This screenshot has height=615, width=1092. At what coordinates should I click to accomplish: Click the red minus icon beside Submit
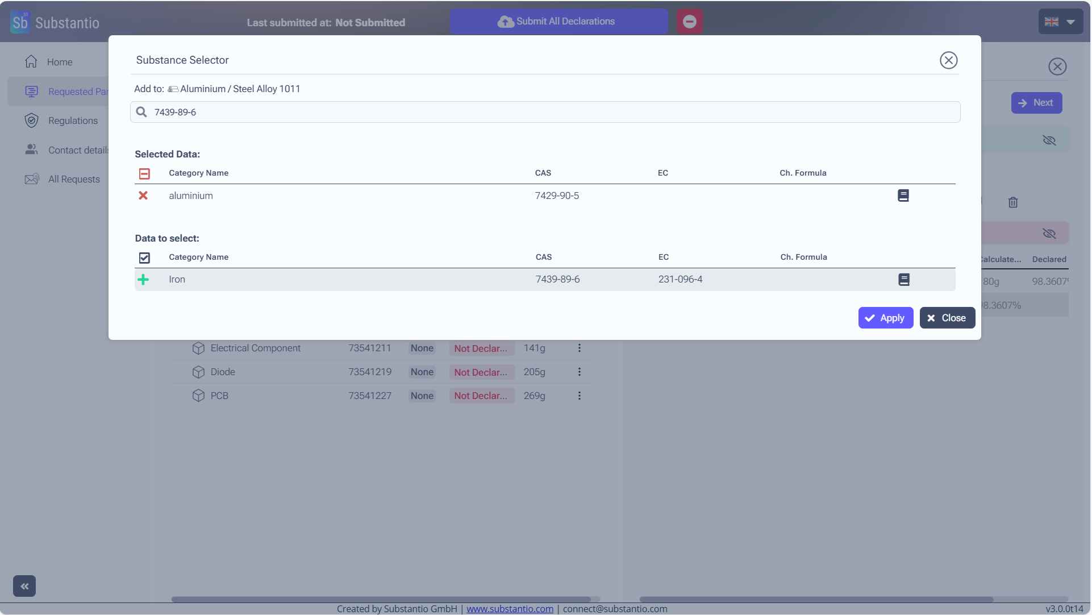pos(689,22)
